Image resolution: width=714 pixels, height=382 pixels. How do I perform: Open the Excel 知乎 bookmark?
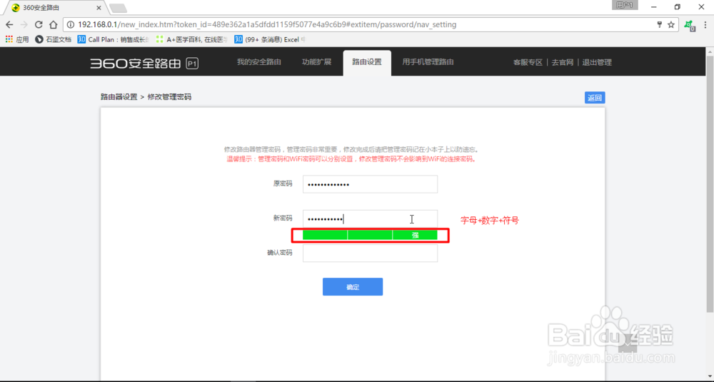point(270,39)
